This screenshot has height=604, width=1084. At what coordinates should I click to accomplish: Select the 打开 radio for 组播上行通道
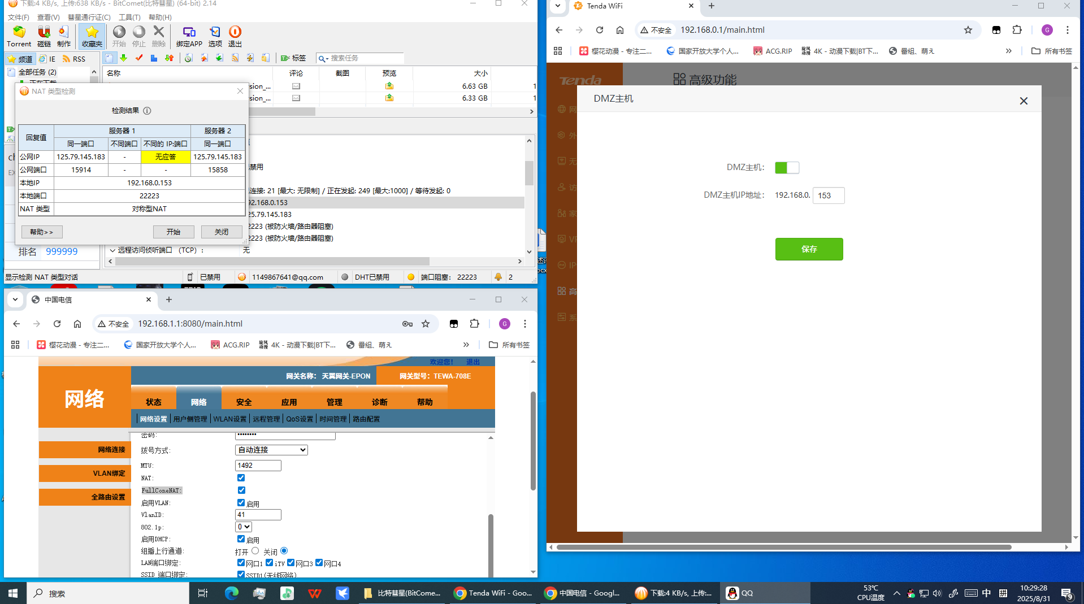click(255, 551)
